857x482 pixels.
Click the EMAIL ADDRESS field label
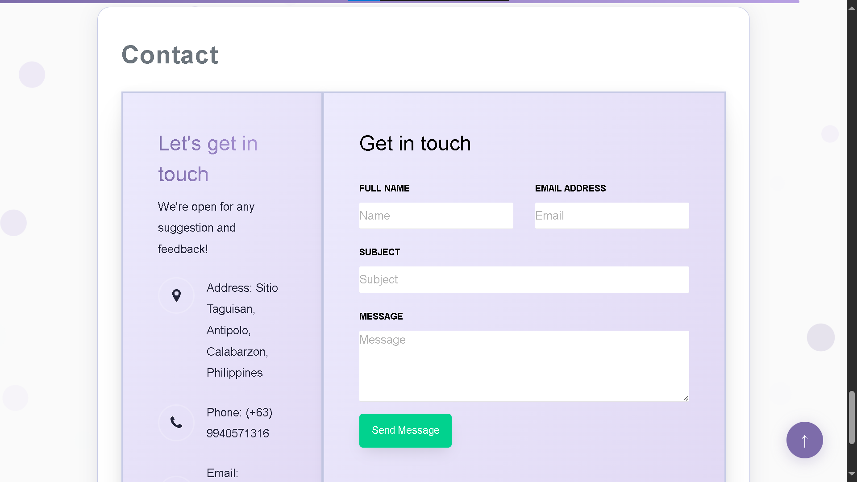click(570, 188)
